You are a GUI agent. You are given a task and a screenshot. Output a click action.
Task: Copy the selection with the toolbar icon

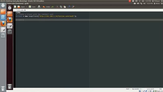pos(61,7)
